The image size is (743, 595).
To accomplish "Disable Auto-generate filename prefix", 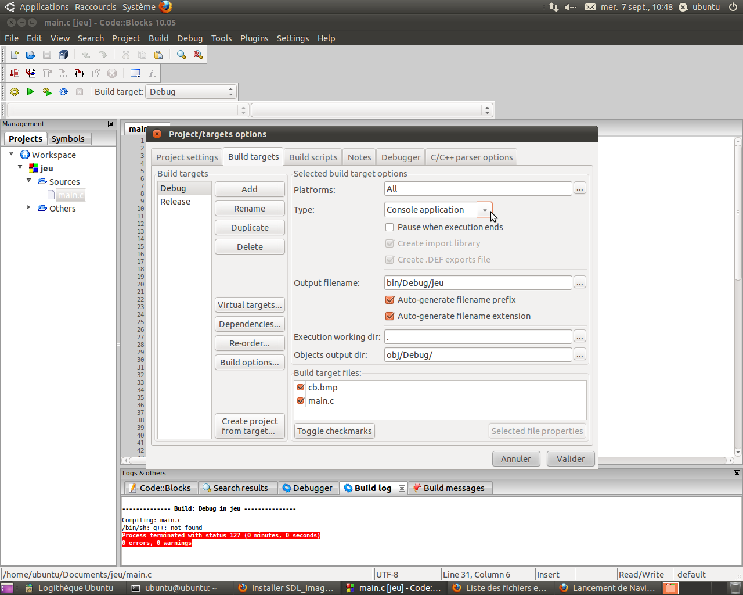I will tap(389, 300).
